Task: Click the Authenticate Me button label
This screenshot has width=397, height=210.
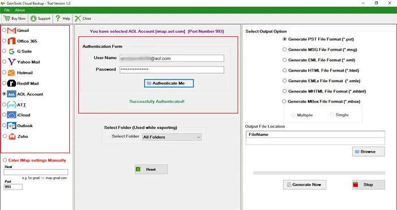Action: (x=168, y=83)
